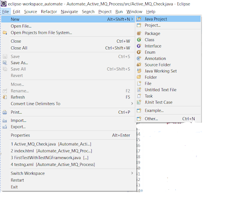
Task: Click the Java Working Set icon
Action: point(139,71)
